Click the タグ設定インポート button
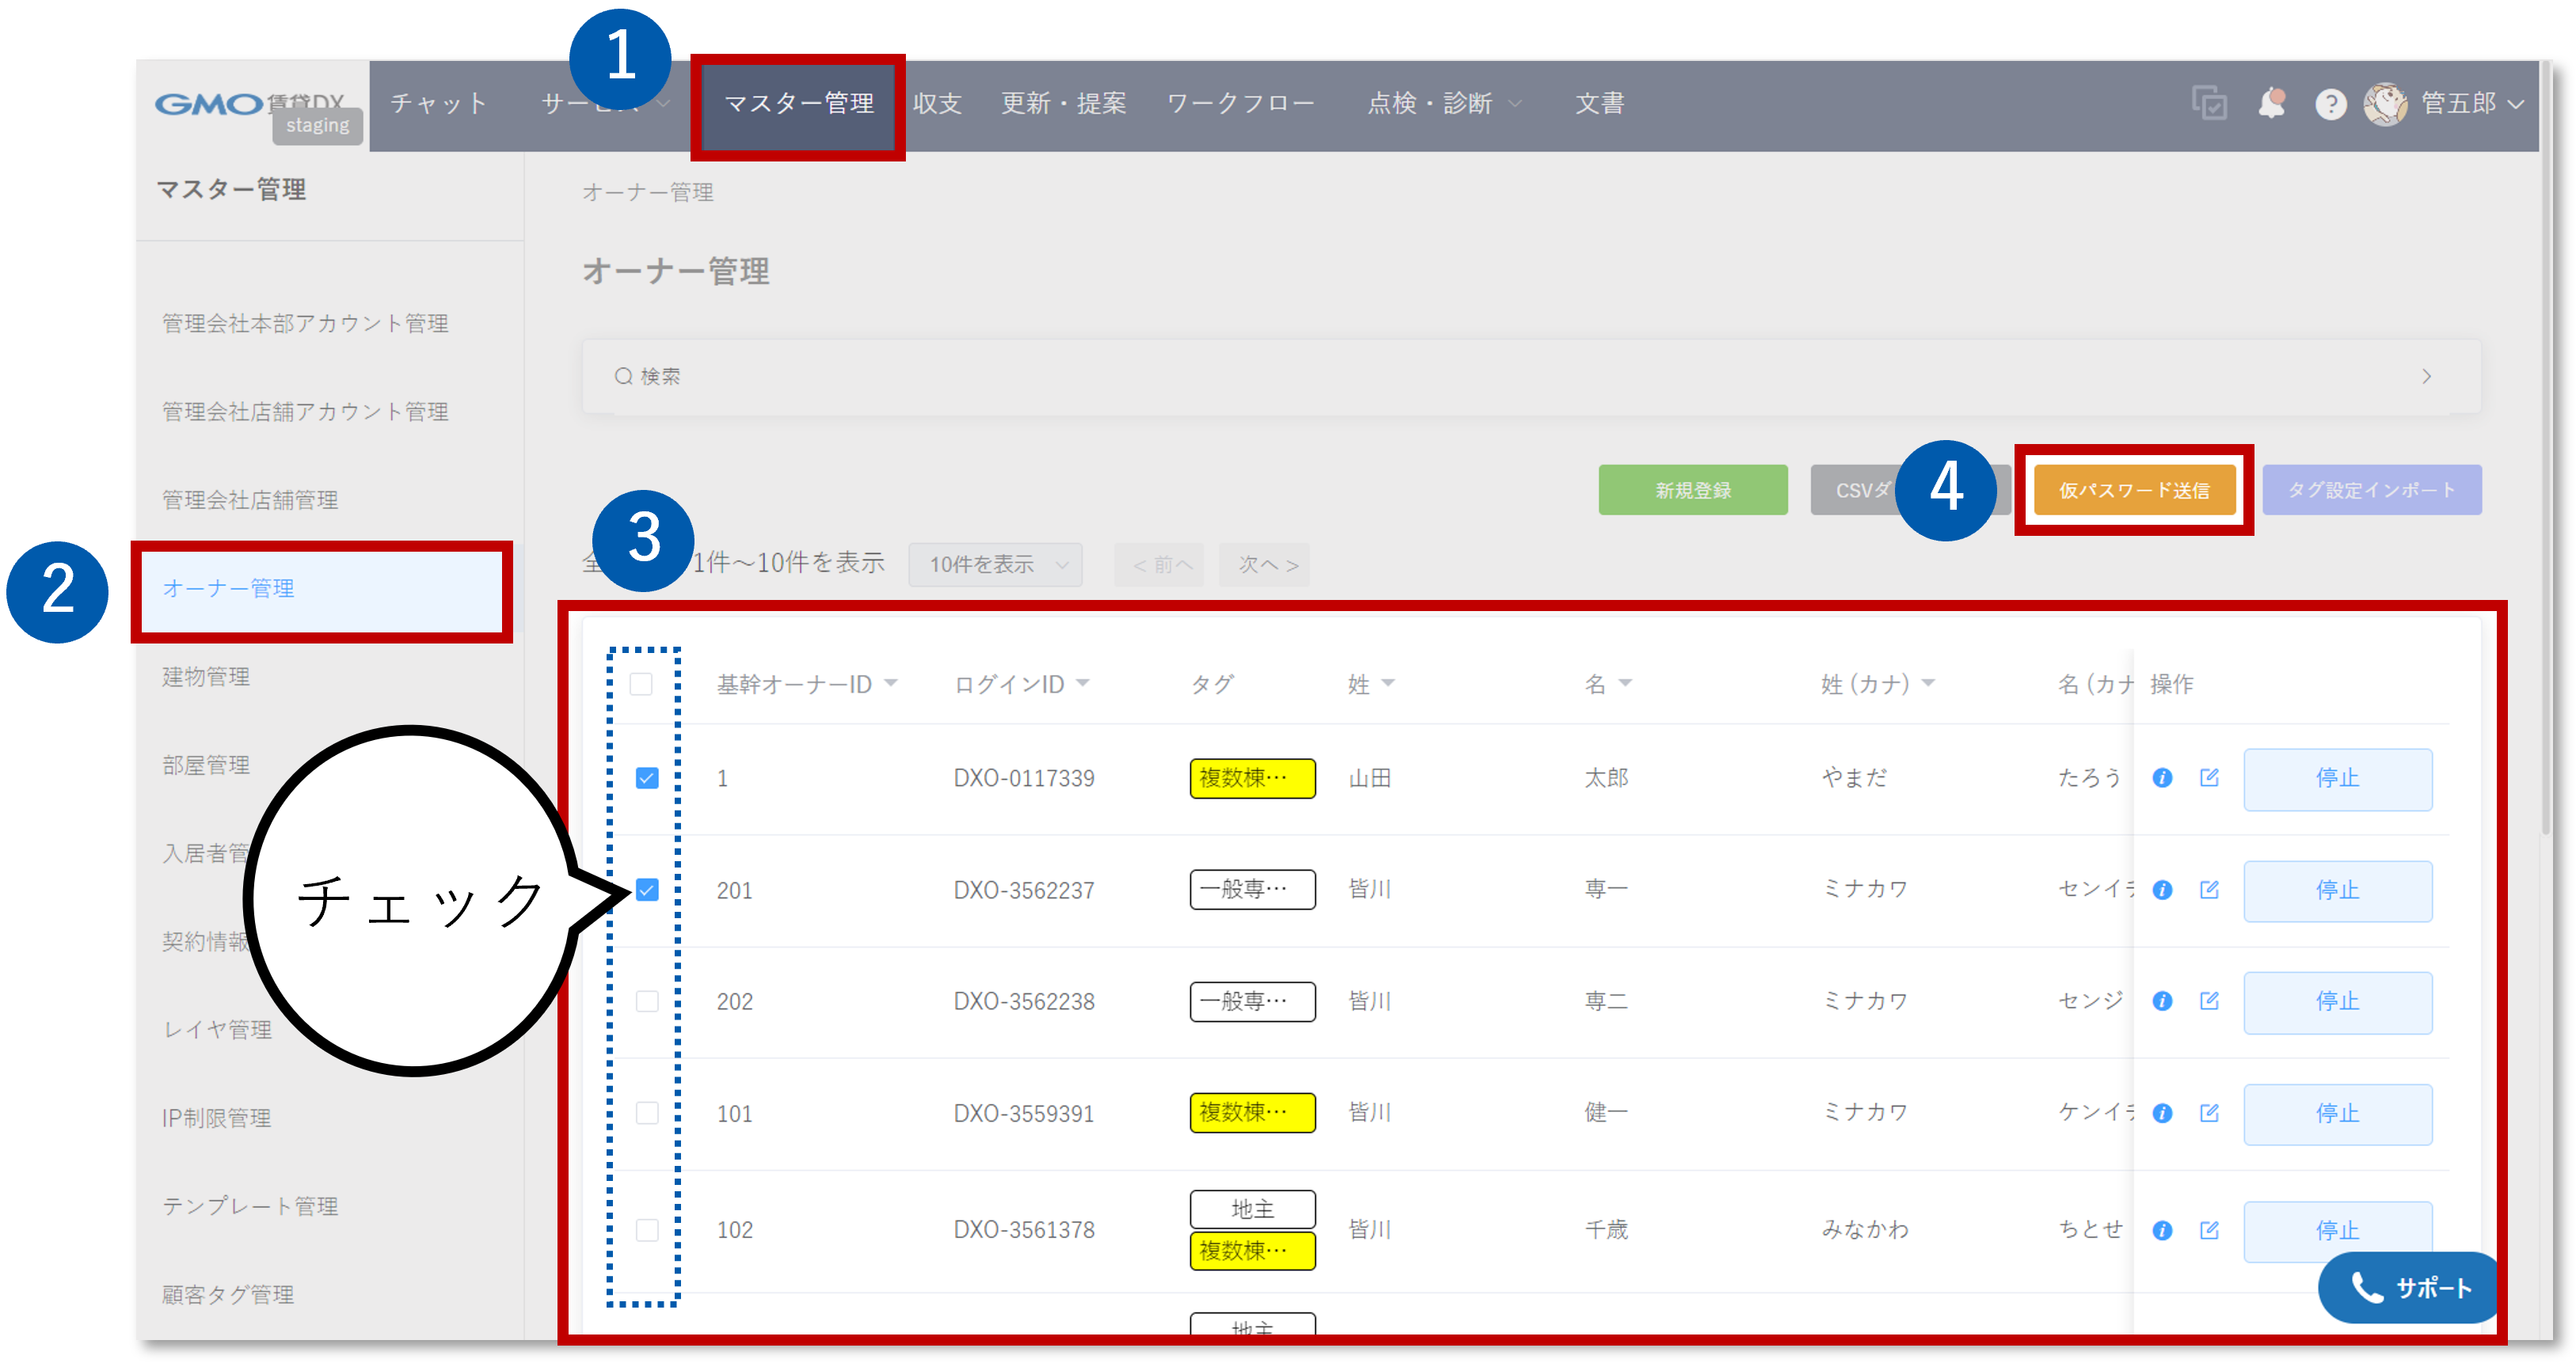Screen dimensions: 2576x1363 [x=2371, y=490]
